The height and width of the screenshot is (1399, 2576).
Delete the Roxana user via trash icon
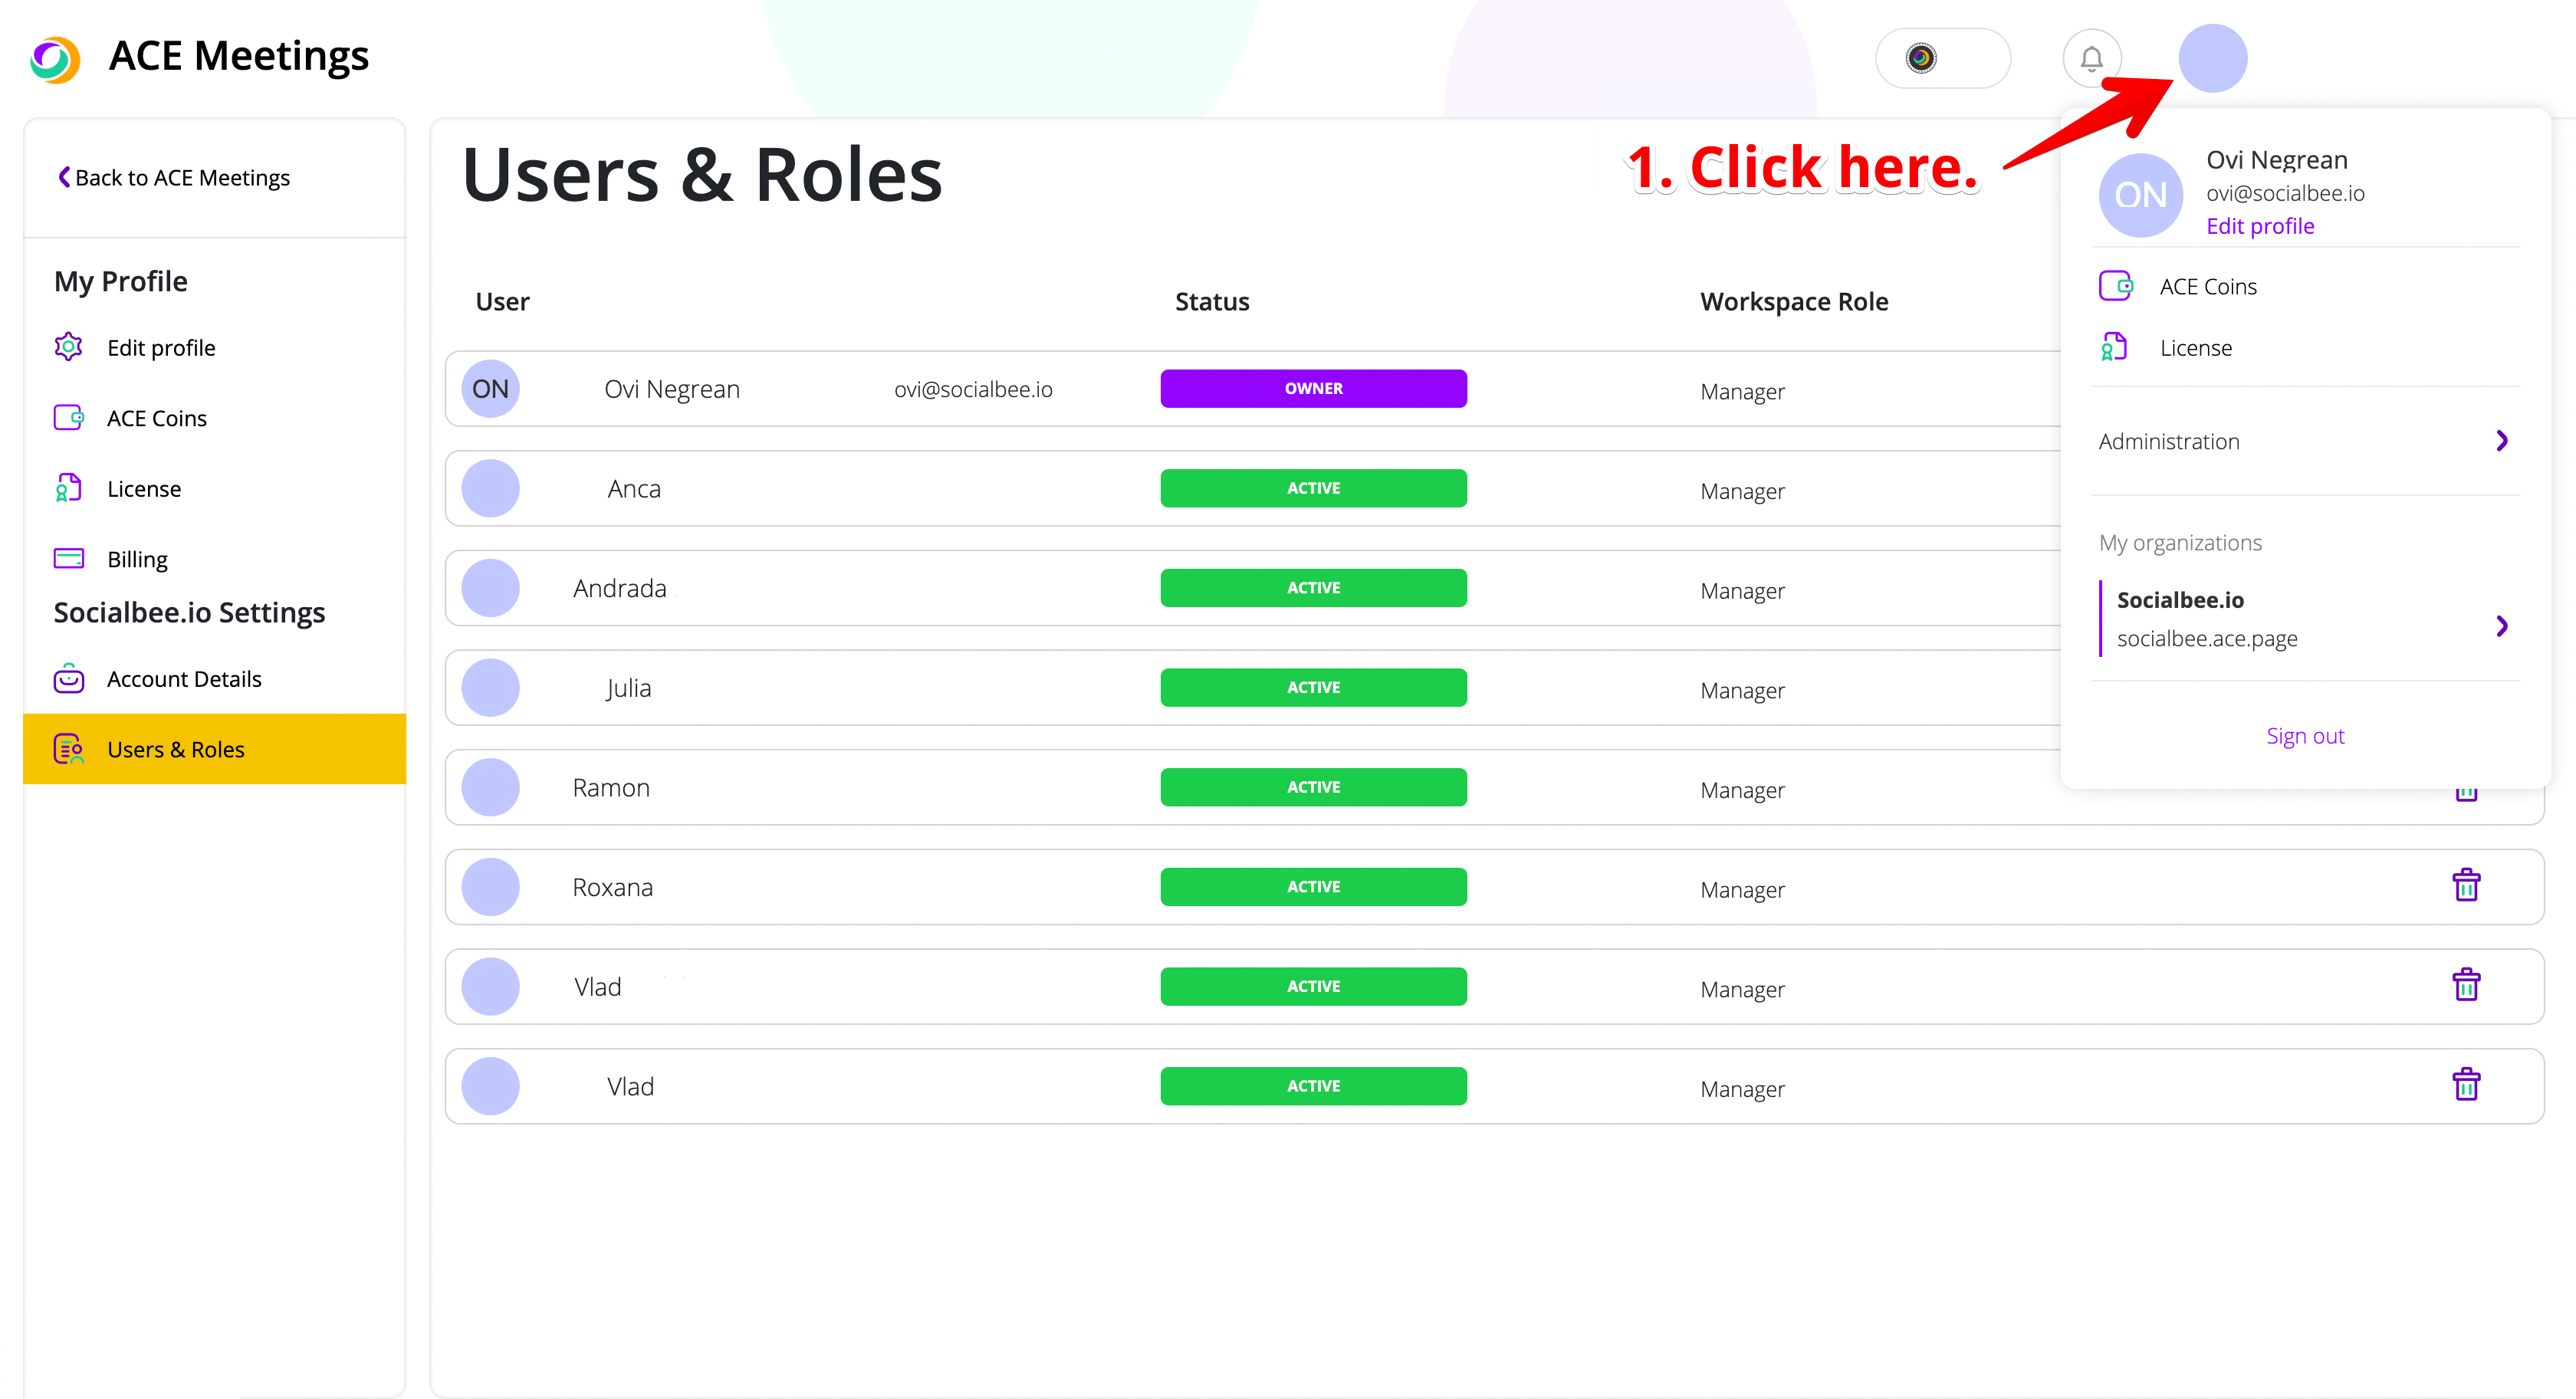tap(2466, 886)
